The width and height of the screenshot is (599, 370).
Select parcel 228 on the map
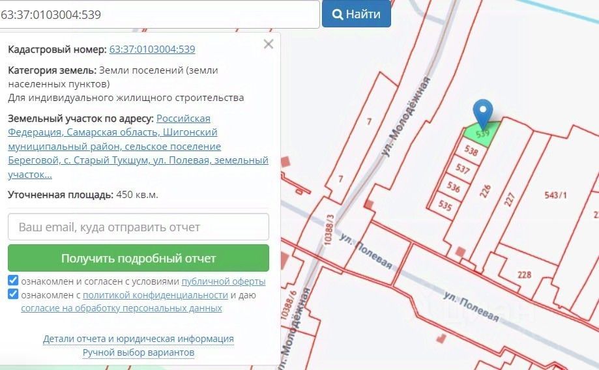[524, 274]
